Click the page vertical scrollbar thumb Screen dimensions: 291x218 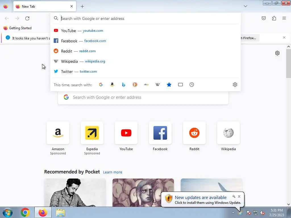click(288, 64)
